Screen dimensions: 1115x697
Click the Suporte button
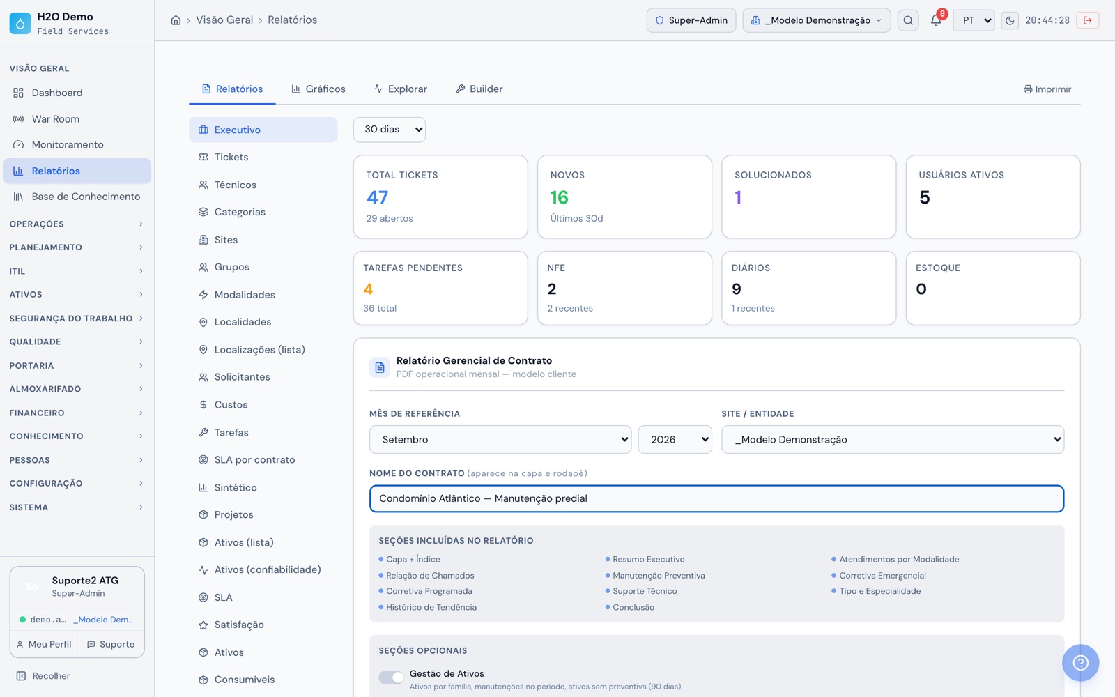[x=111, y=645]
